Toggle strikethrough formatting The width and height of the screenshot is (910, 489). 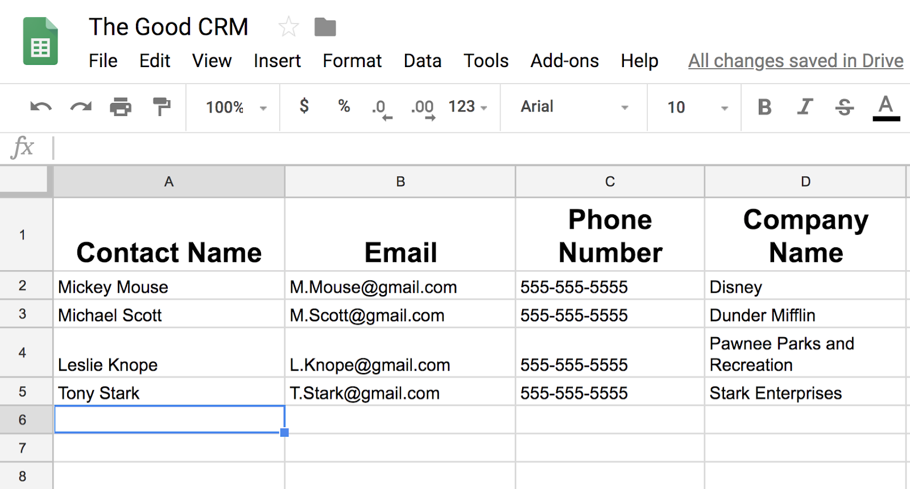coord(845,107)
